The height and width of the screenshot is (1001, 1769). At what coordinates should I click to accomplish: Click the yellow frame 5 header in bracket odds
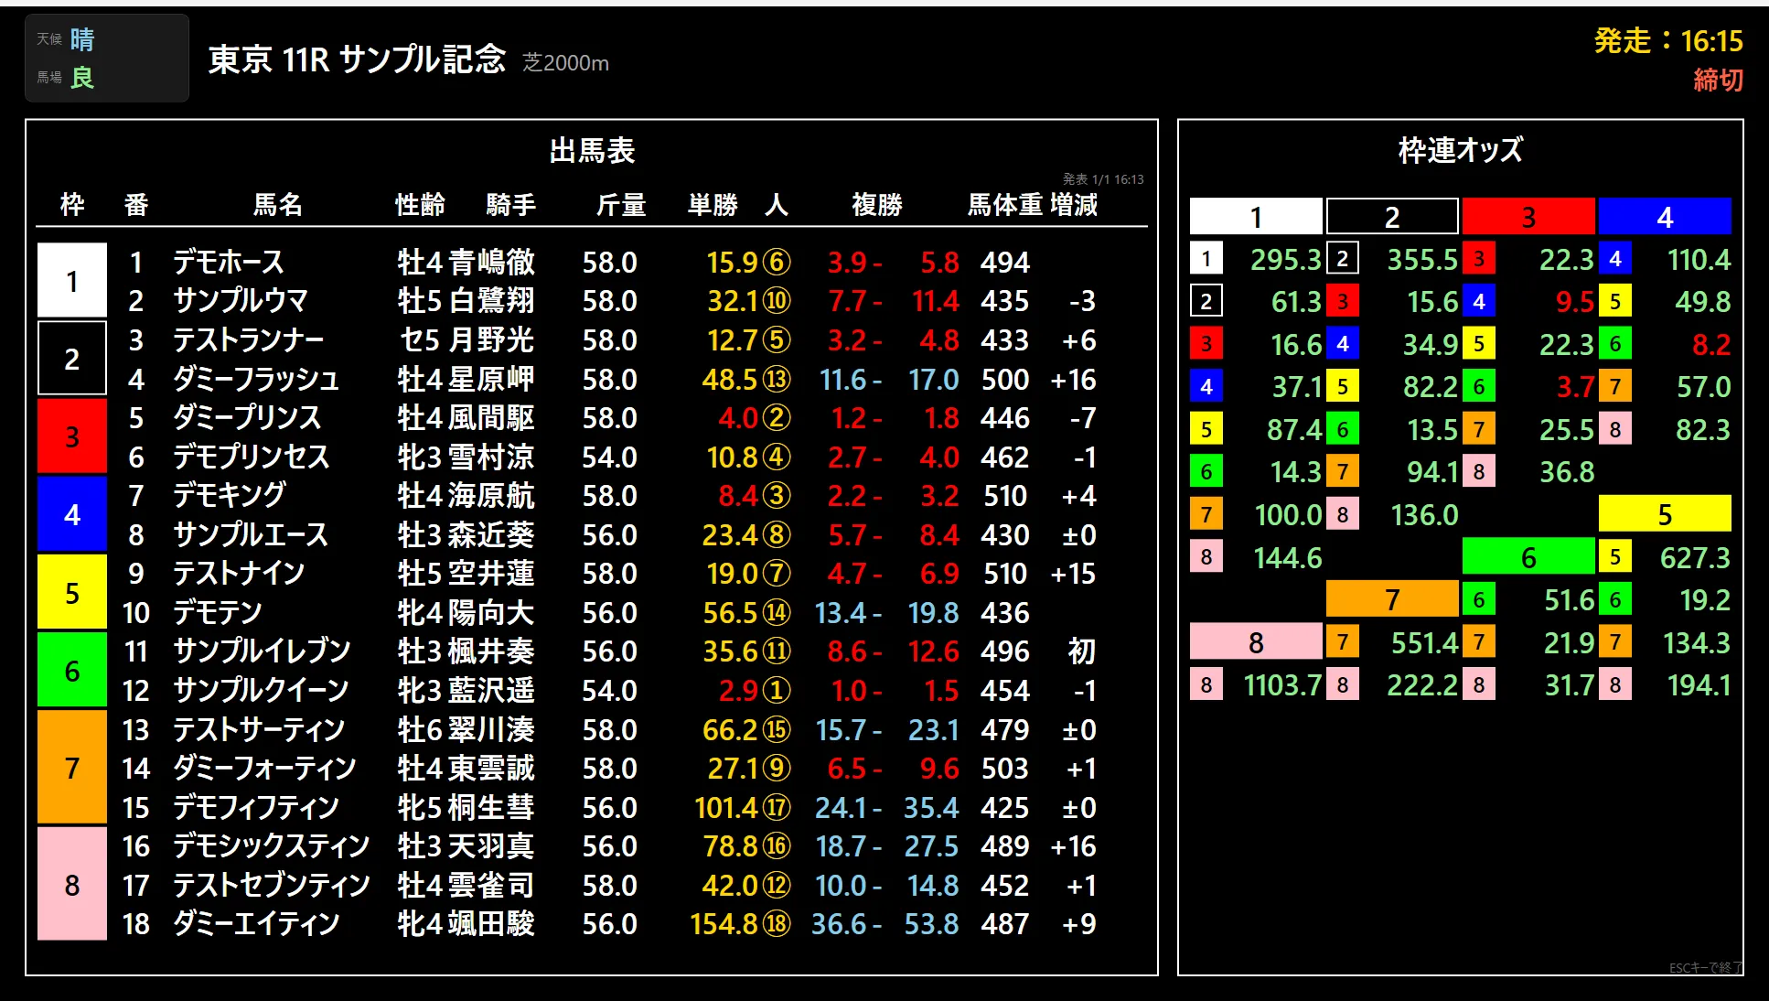(1665, 514)
